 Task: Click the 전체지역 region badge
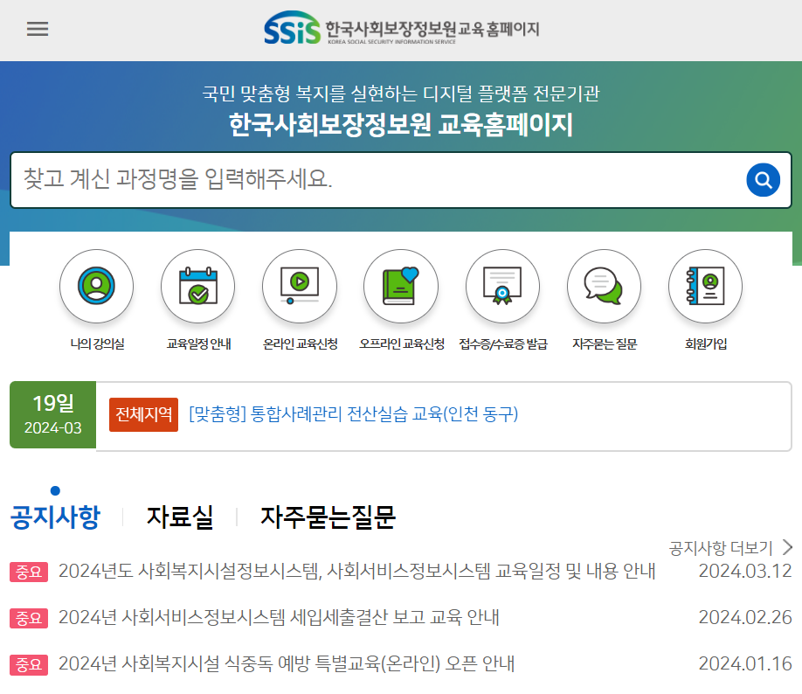click(143, 414)
